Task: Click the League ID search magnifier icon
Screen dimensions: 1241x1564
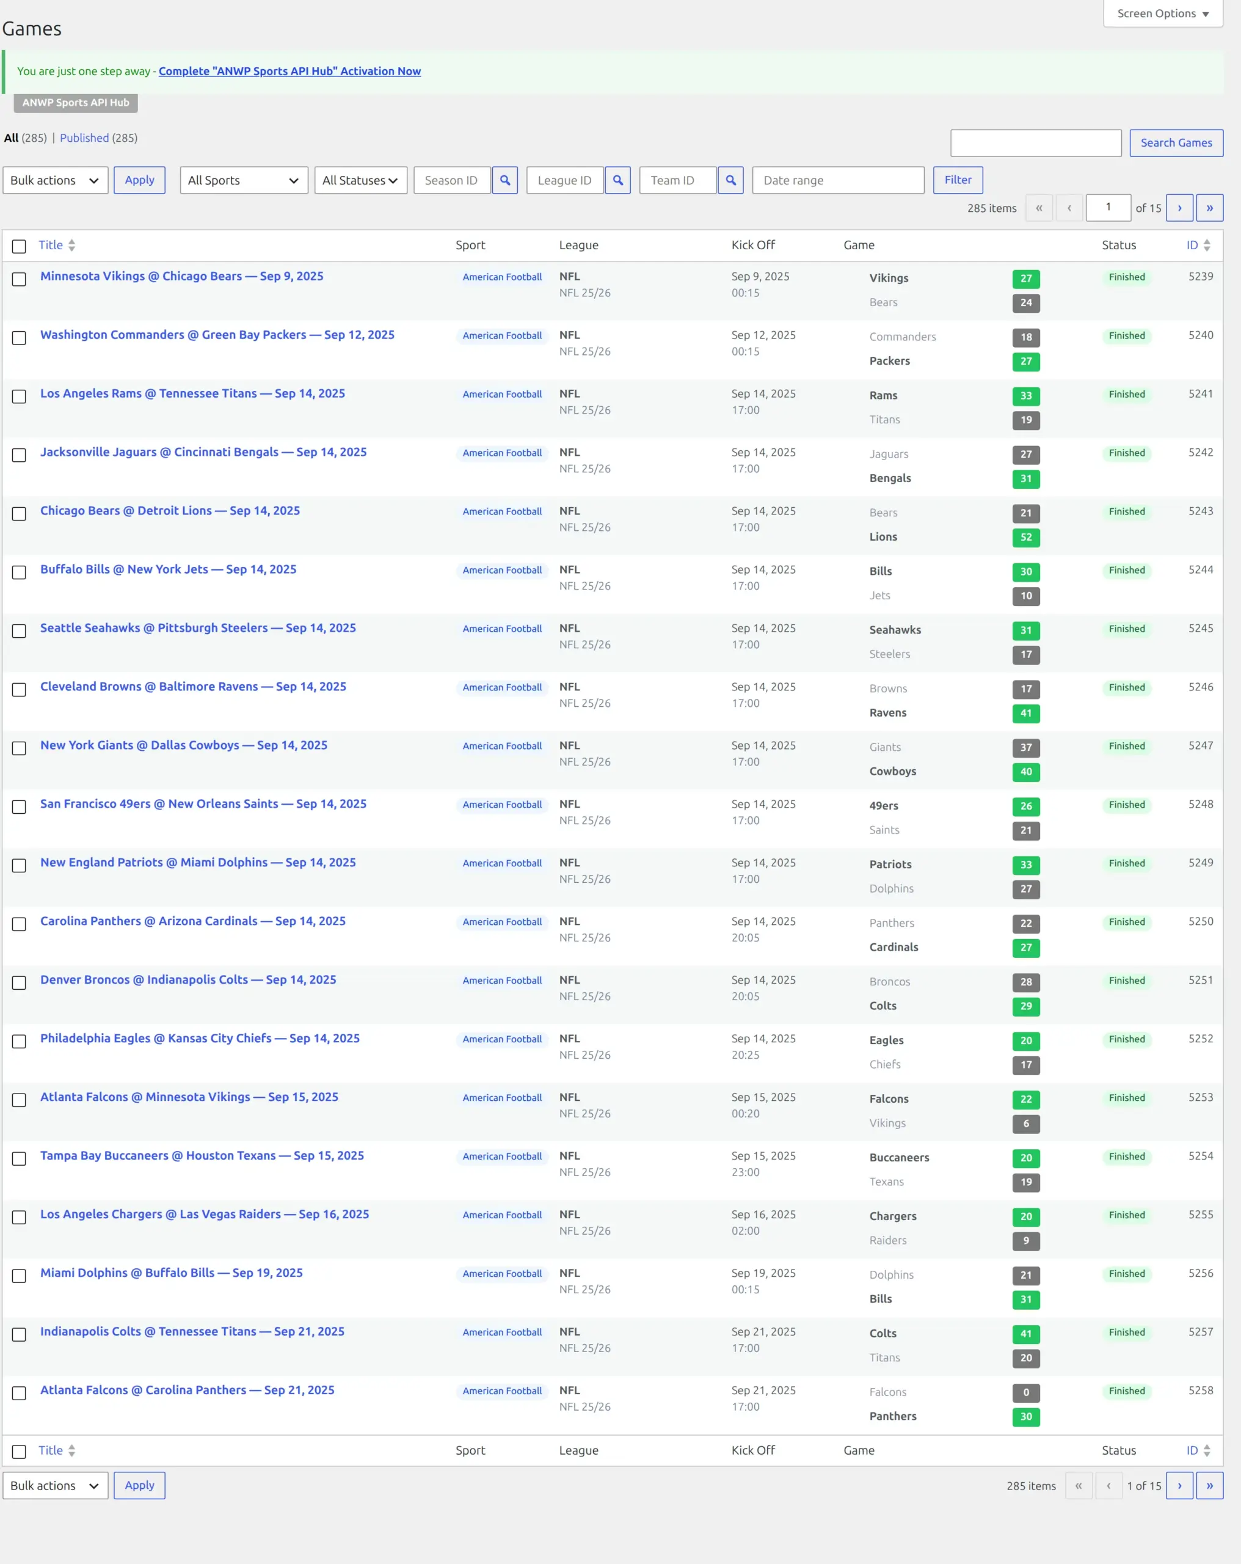Action: pyautogui.click(x=617, y=180)
